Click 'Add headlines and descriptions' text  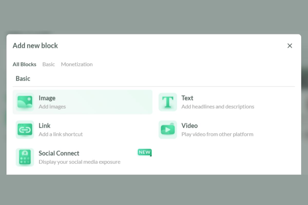tap(218, 107)
